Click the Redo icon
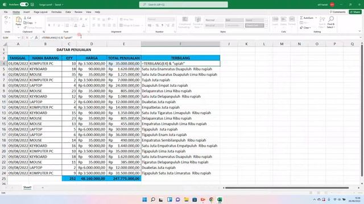364x204 pixels. pyautogui.click(x=6, y=23)
